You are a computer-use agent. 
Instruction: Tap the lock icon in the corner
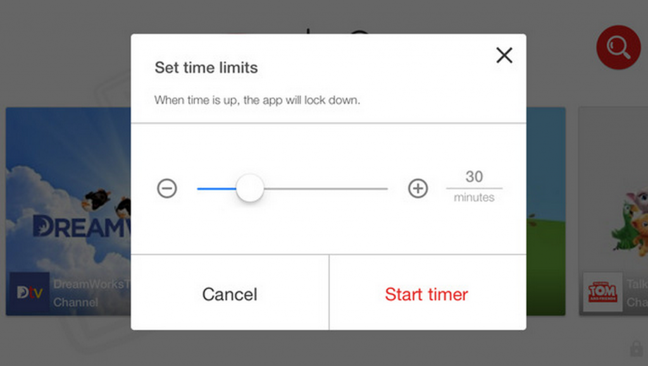point(637,348)
